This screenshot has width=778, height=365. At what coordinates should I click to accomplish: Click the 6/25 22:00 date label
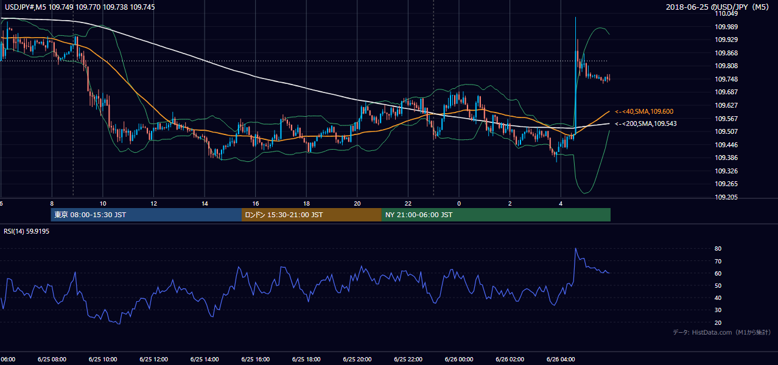(408, 359)
